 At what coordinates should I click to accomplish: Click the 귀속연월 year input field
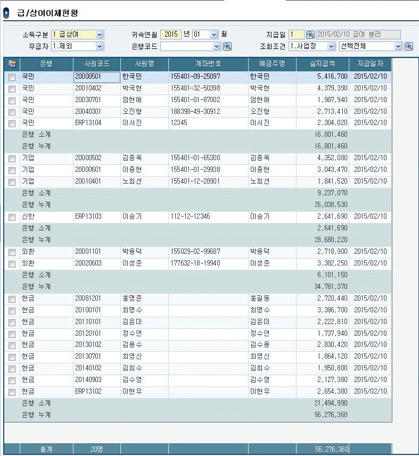pos(170,35)
